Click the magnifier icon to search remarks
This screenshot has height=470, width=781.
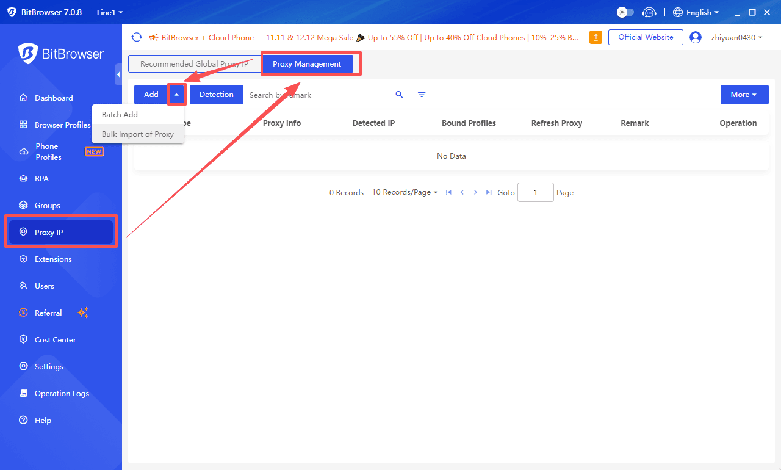point(399,95)
